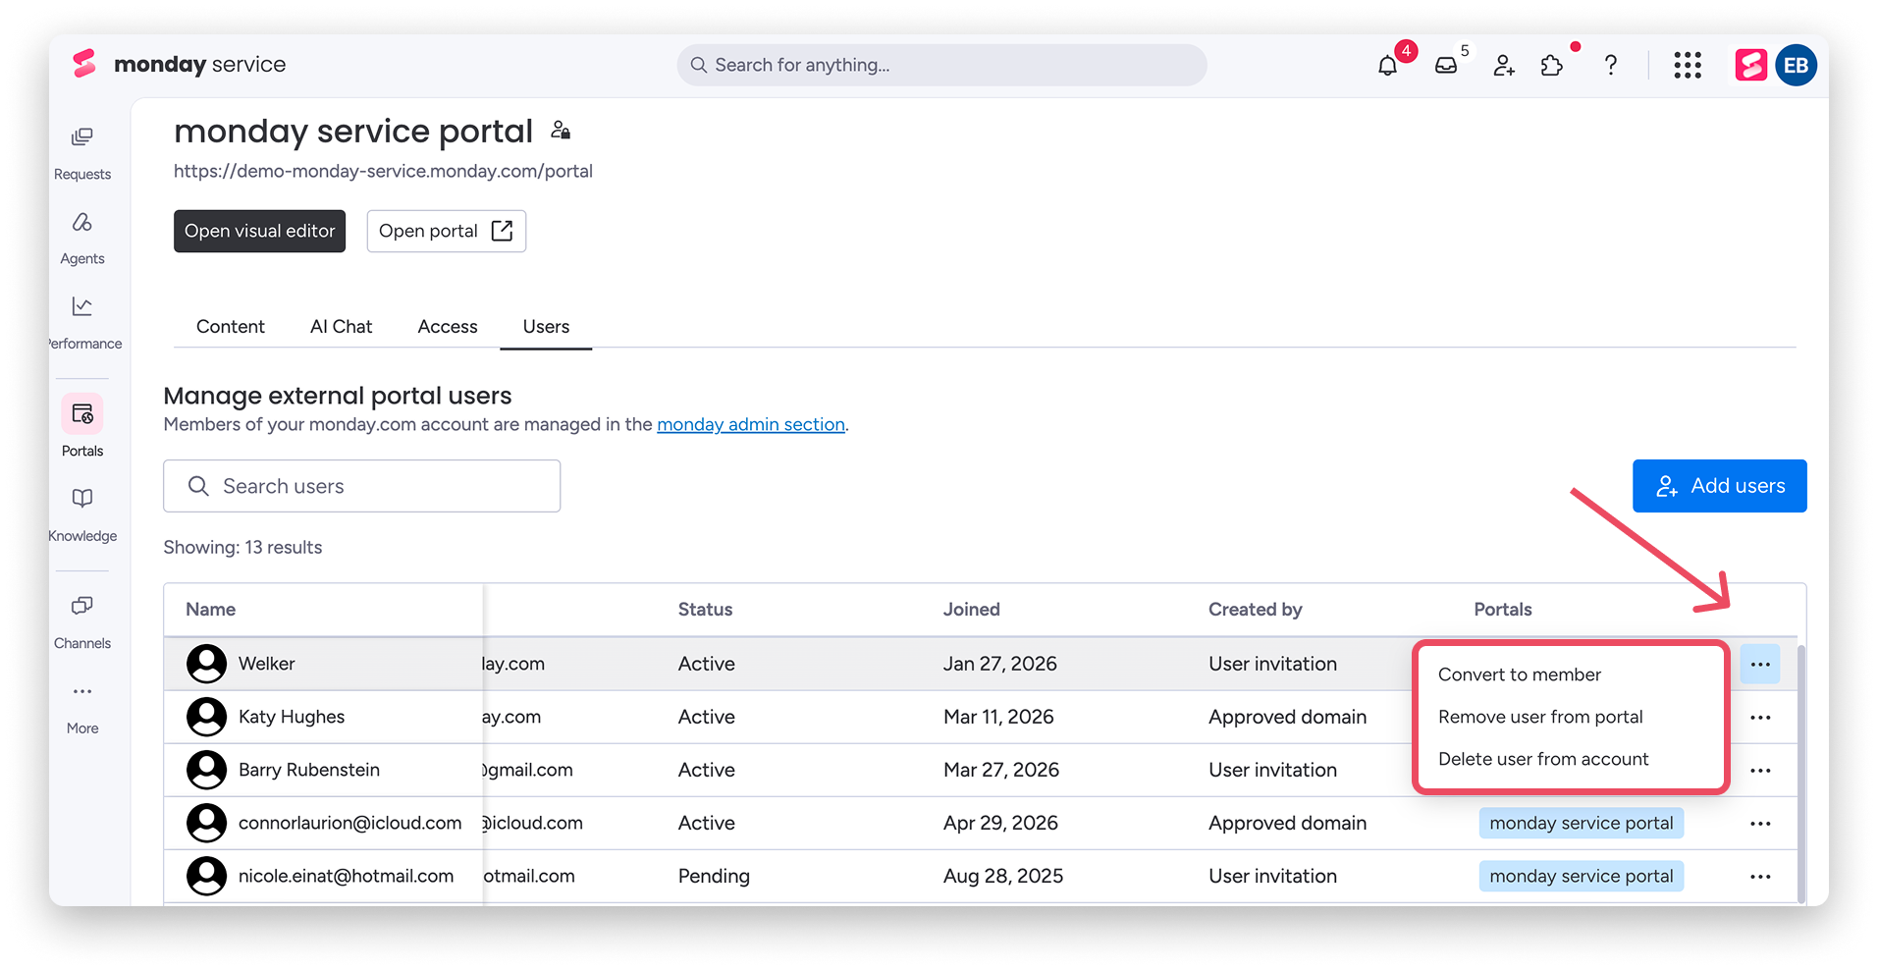The width and height of the screenshot is (1878, 970).
Task: Click the portal permissions icon beside title
Action: pyautogui.click(x=561, y=130)
